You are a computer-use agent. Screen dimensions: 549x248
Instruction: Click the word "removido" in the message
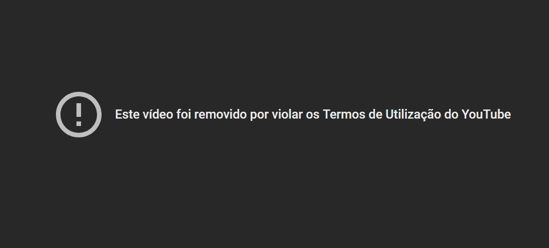coord(220,115)
